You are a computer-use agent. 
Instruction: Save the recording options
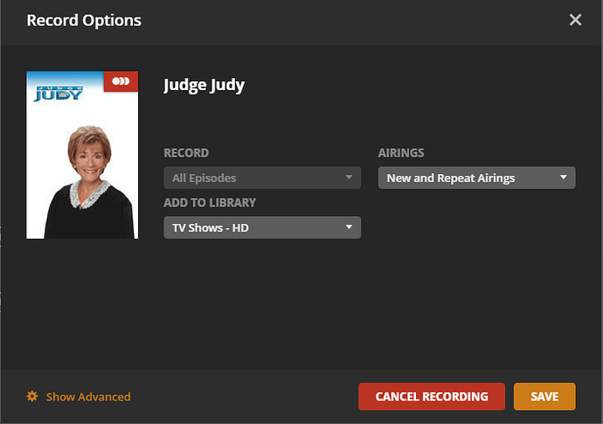pos(544,396)
